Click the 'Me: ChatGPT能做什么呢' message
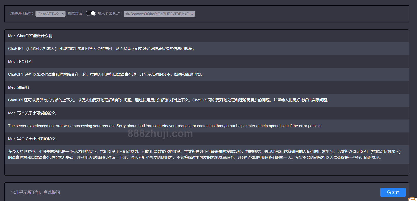Image resolution: width=417 pixels, height=201 pixels. [207, 36]
